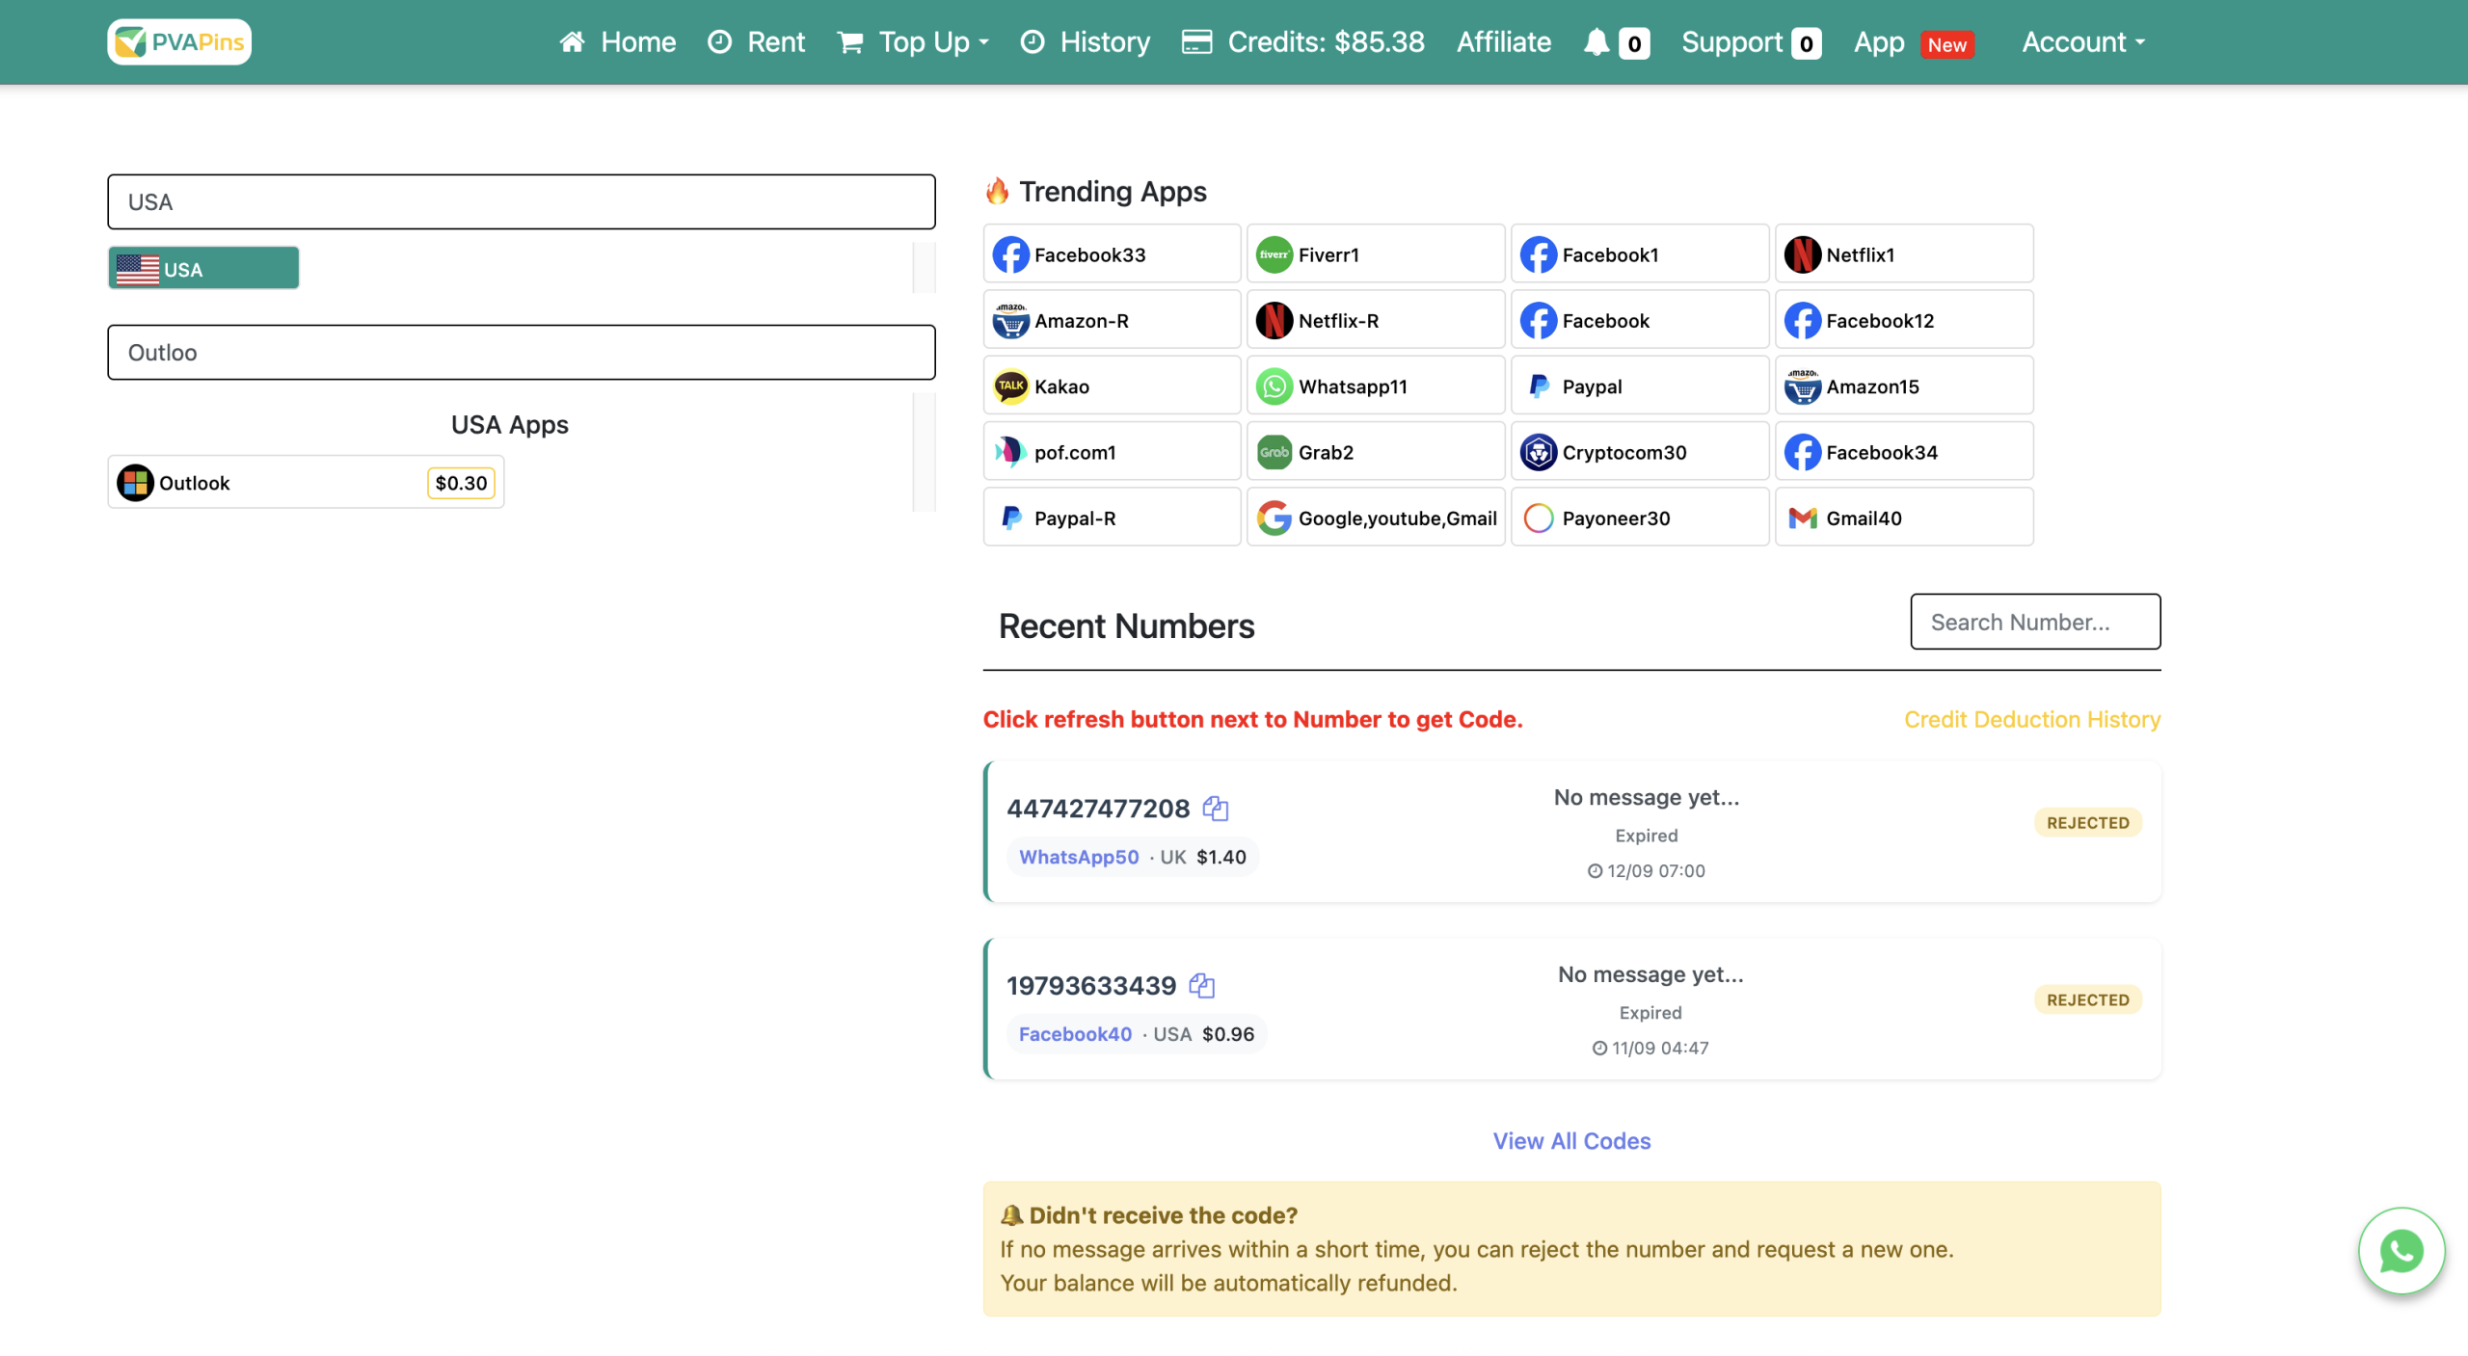Select Netflix-R trending app
Image resolution: width=2468 pixels, height=1356 pixels.
coord(1376,320)
